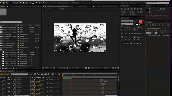Viewport: 172px width, 96px height.
Task: Open the Custom View dropdown
Action: (96, 68)
